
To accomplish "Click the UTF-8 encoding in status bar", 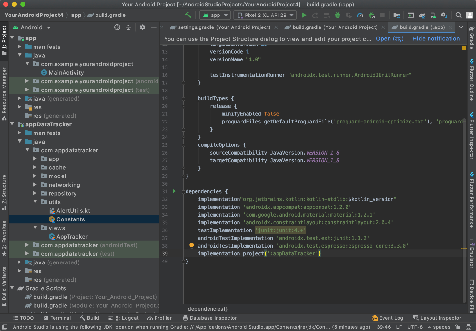I will click(415, 327).
